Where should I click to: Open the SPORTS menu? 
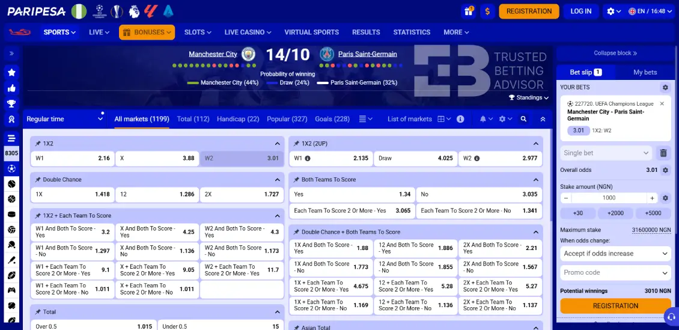coord(59,32)
